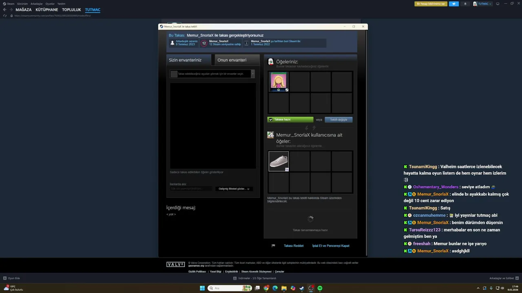The height and width of the screenshot is (293, 522).
Task: Select the grey sneaker item thumbnail
Action: 279,162
